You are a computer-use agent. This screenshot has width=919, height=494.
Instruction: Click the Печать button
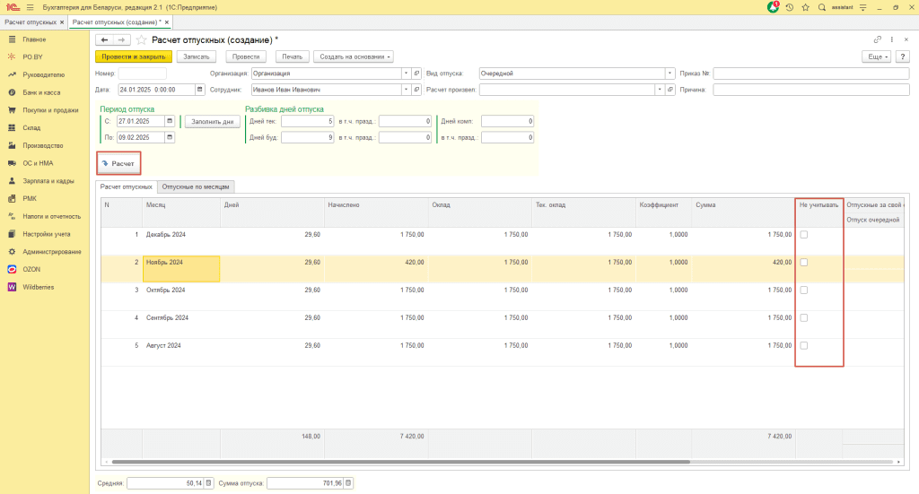coord(292,56)
